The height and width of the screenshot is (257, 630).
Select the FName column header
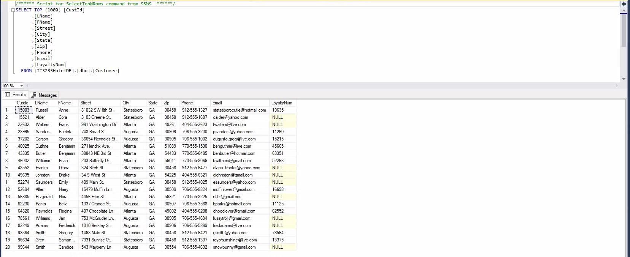click(x=67, y=103)
